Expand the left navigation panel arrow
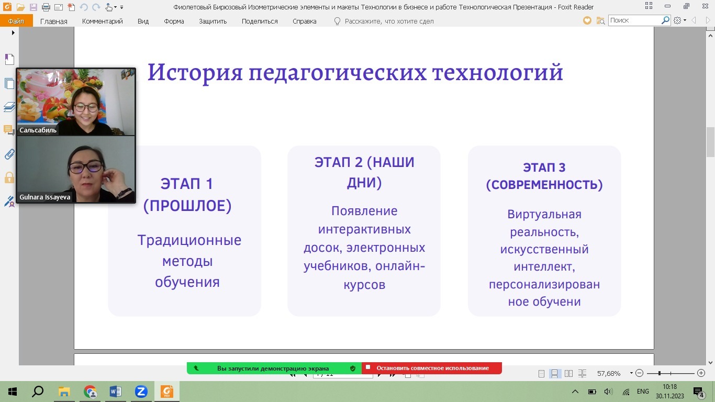This screenshot has width=715, height=402. coord(13,32)
